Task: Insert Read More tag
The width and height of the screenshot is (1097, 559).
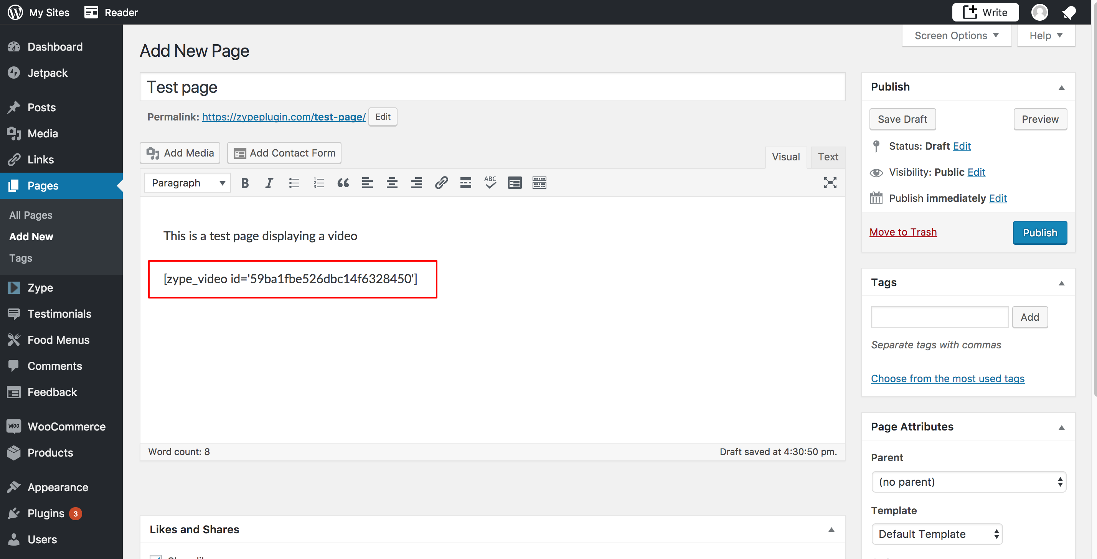Action: (x=465, y=183)
